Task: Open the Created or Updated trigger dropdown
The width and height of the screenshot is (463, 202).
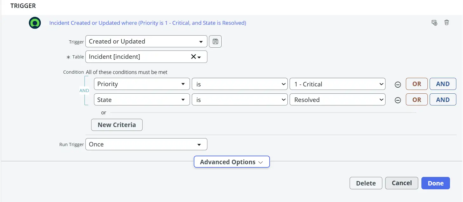Action: tap(146, 42)
